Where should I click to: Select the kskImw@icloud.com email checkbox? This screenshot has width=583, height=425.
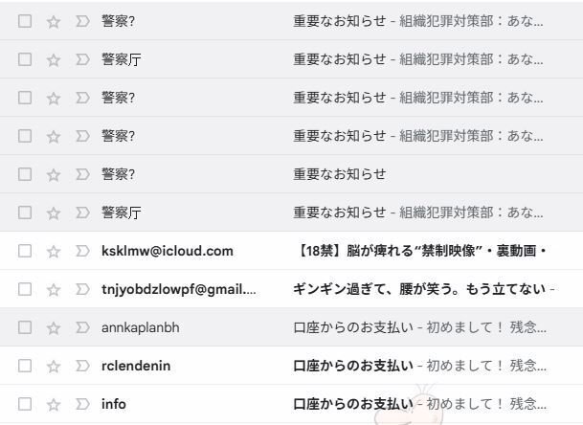pos(25,251)
